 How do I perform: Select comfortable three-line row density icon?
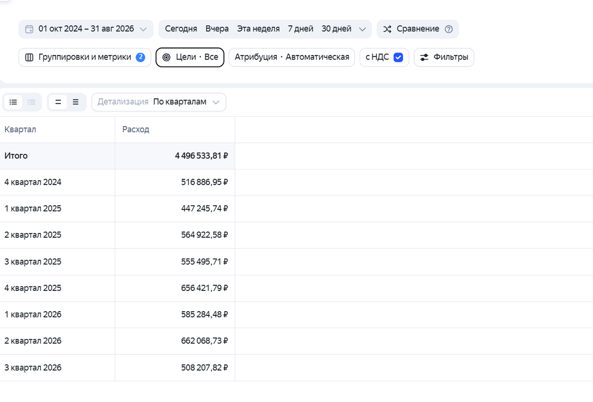tap(76, 102)
